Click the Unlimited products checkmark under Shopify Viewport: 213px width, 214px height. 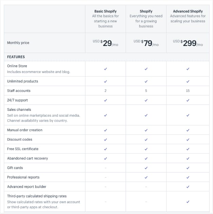pyautogui.click(x=146, y=81)
